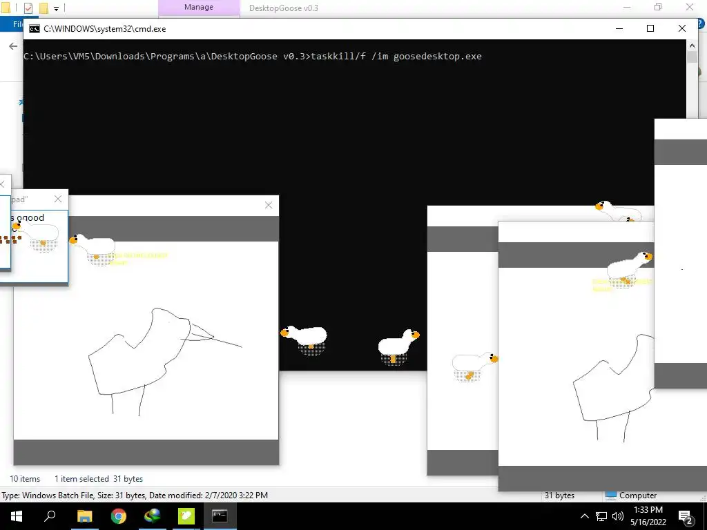Go back in File Explorer

(x=13, y=46)
